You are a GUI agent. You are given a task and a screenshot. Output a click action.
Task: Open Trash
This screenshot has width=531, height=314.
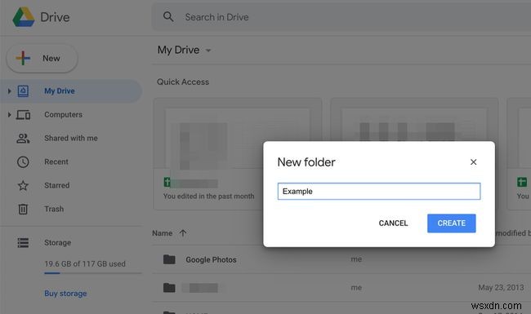tap(54, 209)
